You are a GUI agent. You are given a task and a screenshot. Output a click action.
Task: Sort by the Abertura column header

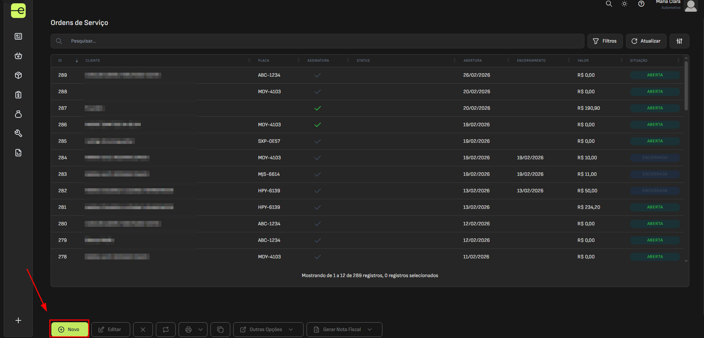click(x=473, y=61)
